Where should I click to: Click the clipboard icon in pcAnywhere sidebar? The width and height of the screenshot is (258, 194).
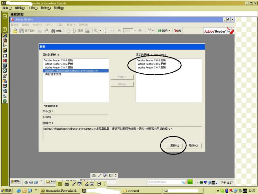point(5,81)
